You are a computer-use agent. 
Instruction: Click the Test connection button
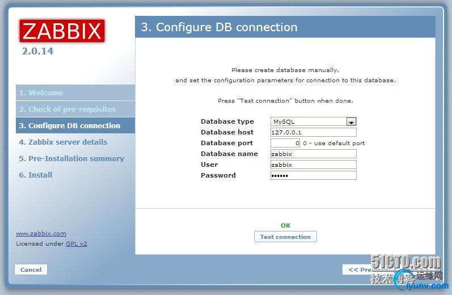coord(285,237)
